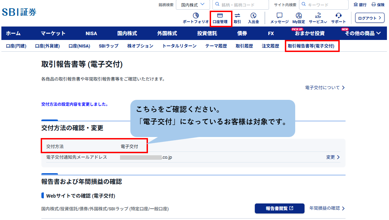Open 債券 in main navigation
Viewport: 389px width, 220px height.
pos(242,33)
